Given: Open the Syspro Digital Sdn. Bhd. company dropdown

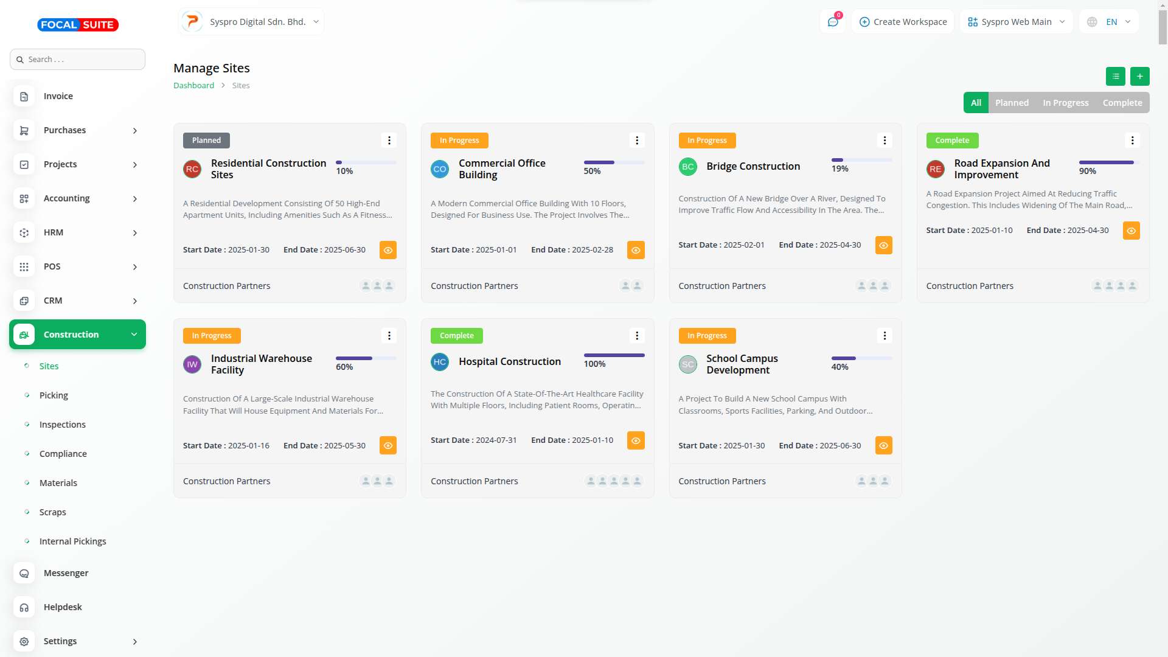Looking at the screenshot, I should [251, 22].
